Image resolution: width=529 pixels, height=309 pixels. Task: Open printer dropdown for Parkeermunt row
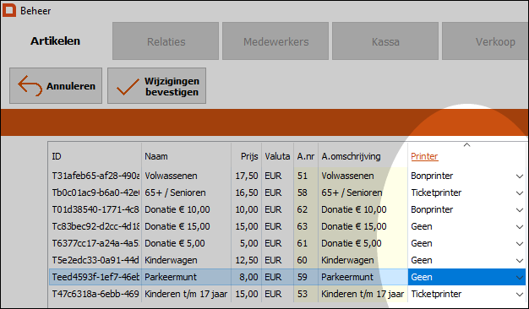[x=520, y=277]
